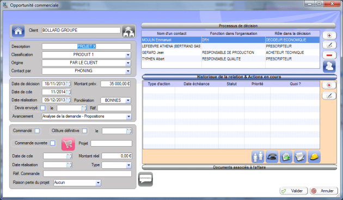
Task: Click the Annuler button
Action: [323, 191]
